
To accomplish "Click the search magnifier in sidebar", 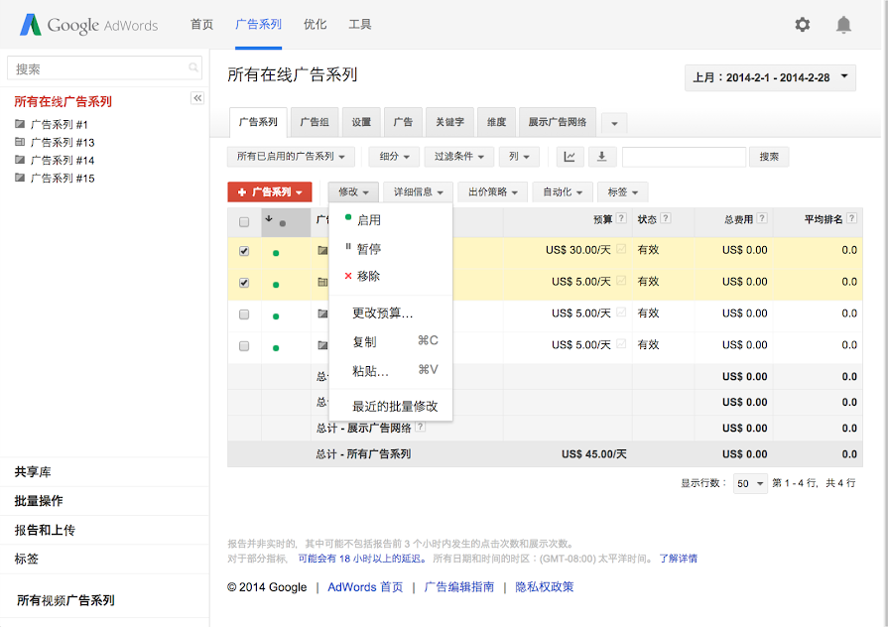I will (x=193, y=68).
